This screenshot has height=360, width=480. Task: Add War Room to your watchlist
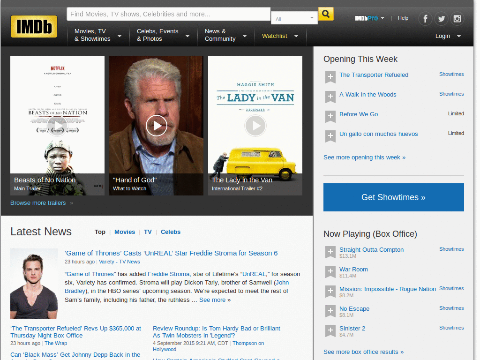pos(330,272)
